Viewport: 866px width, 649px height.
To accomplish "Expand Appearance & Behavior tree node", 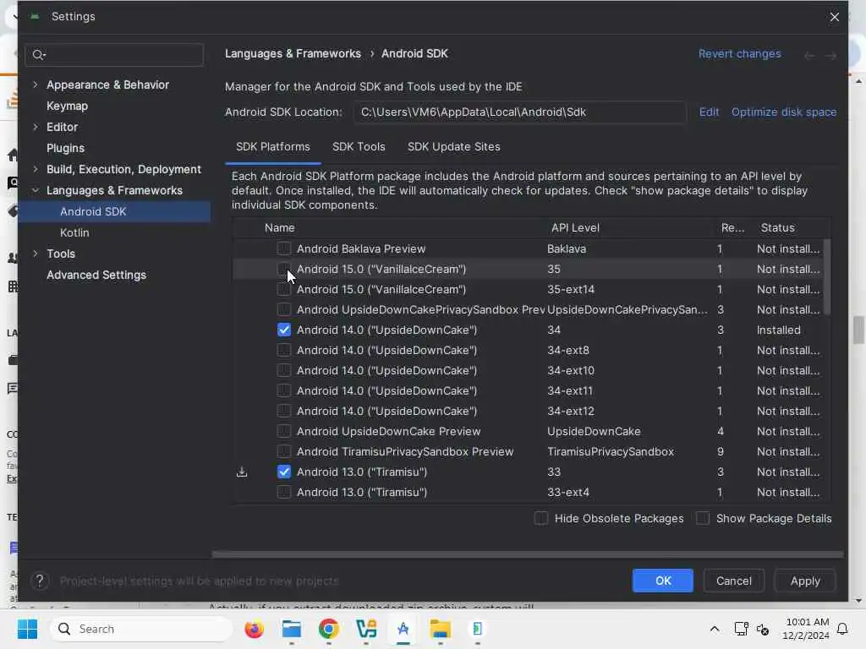I will tap(36, 85).
